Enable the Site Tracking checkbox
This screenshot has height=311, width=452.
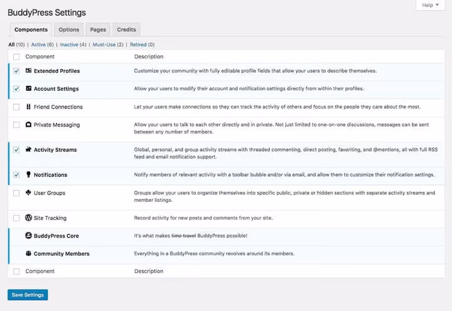click(16, 218)
